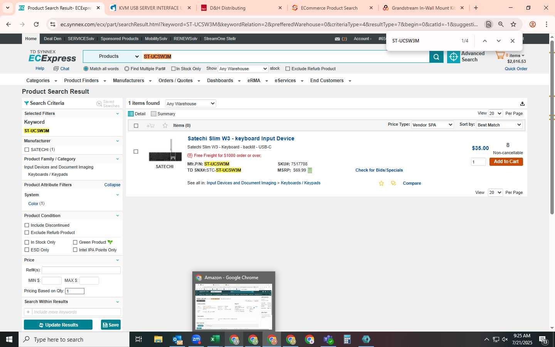This screenshot has width=555, height=347.
Task: Collapse the Product Condition section
Action: (118, 216)
